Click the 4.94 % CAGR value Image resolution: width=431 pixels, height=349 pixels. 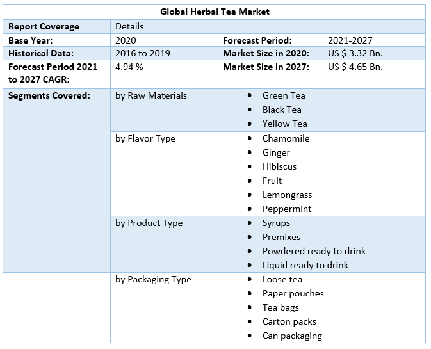coord(129,67)
